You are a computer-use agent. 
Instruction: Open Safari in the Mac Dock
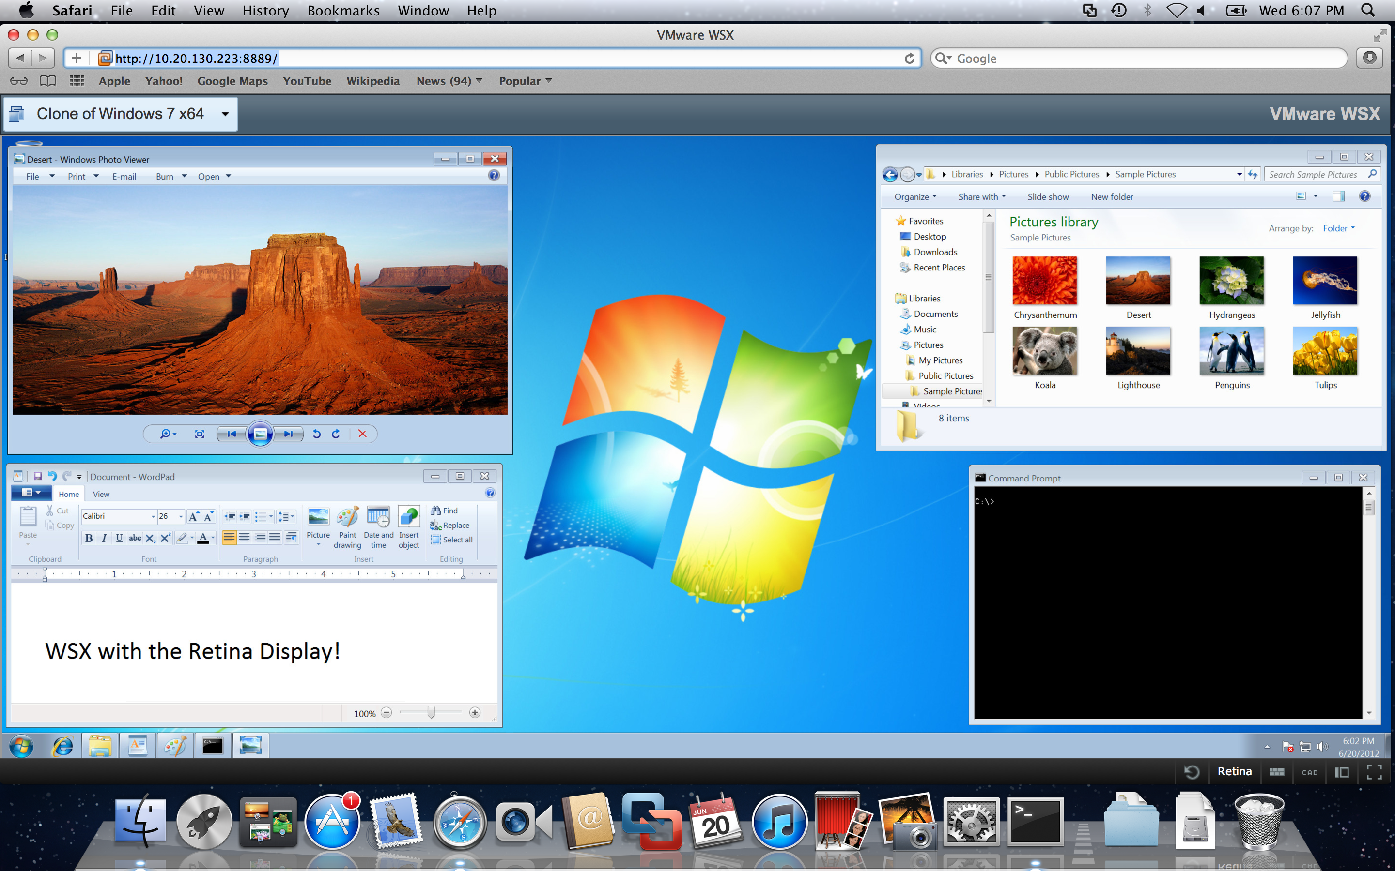pos(459,822)
